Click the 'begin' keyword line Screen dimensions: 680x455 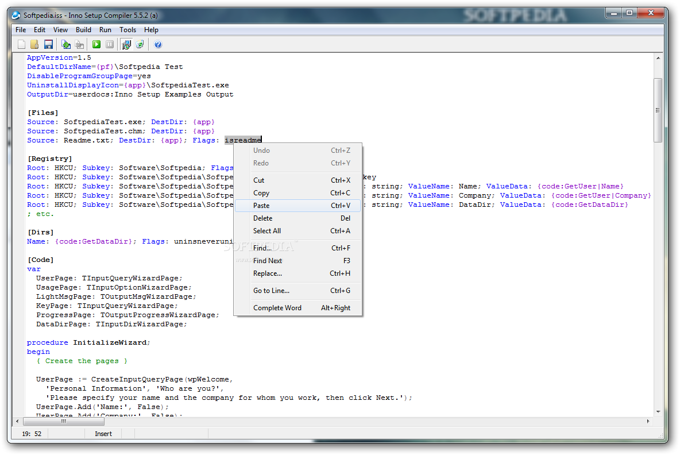pyautogui.click(x=38, y=352)
